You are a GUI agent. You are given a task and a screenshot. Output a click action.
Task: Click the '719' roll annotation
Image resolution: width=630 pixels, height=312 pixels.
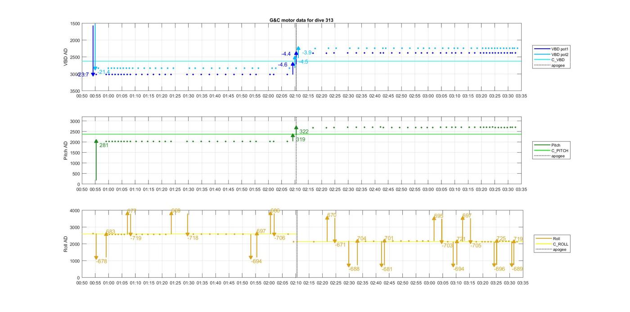pos(518,240)
